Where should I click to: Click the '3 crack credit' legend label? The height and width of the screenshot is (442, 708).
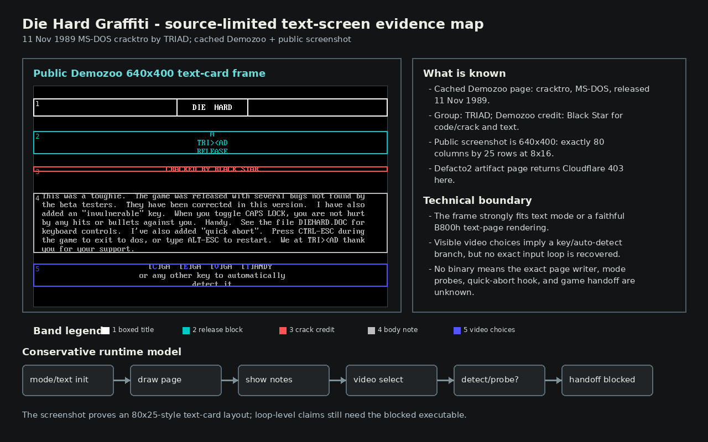click(312, 330)
